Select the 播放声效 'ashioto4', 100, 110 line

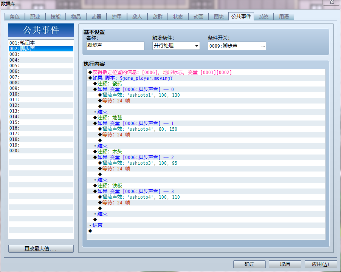coord(206,197)
